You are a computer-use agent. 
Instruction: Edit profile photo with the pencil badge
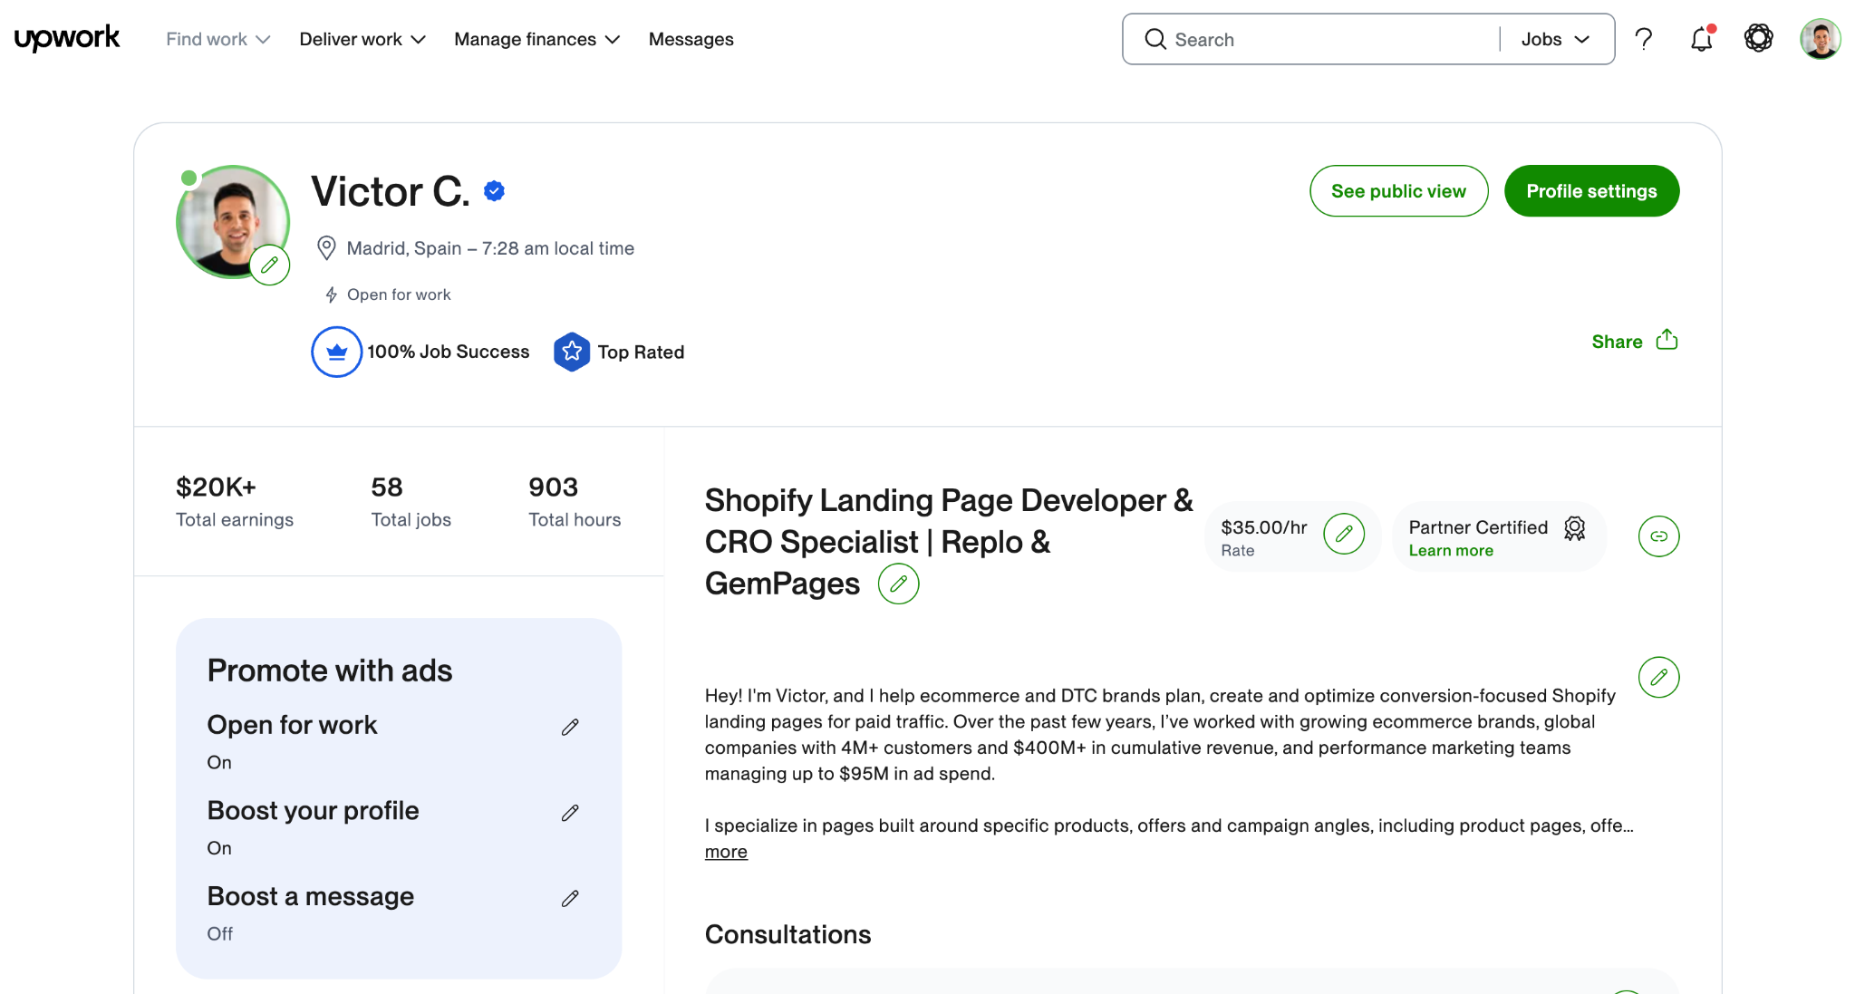pos(270,265)
